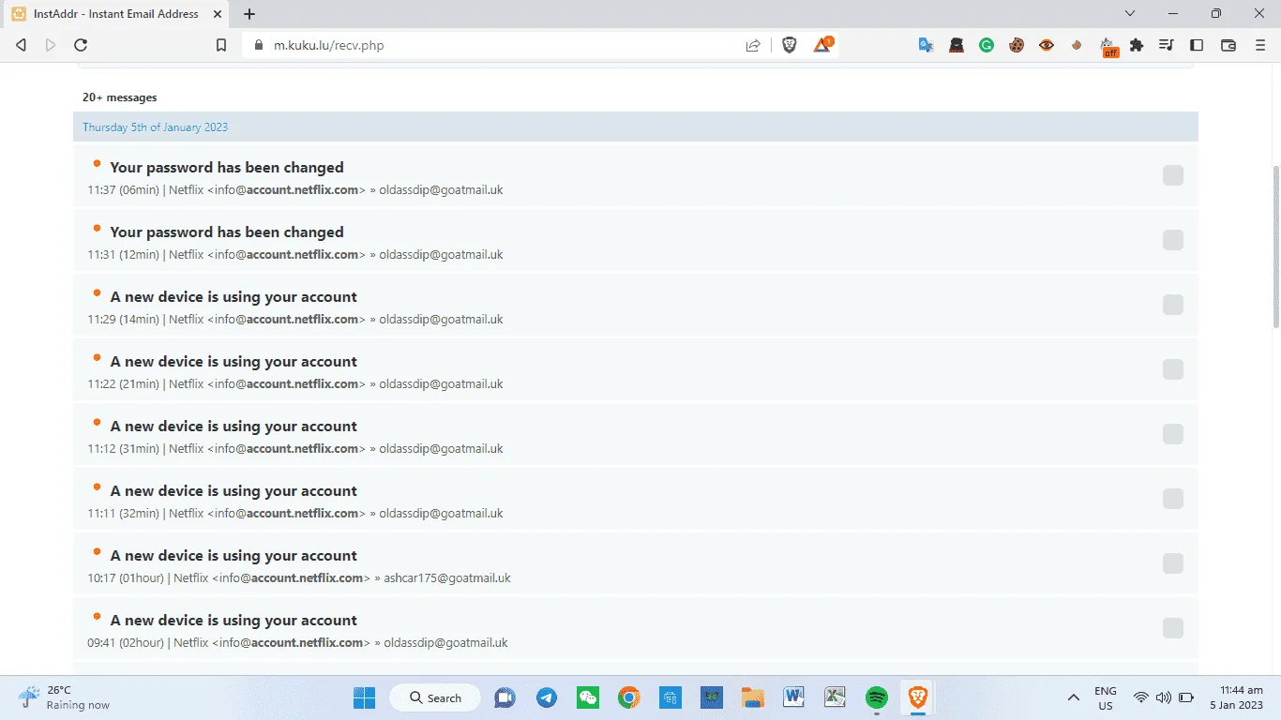The height and width of the screenshot is (720, 1281).
Task: Click the ENG US language indicator
Action: pyautogui.click(x=1106, y=697)
